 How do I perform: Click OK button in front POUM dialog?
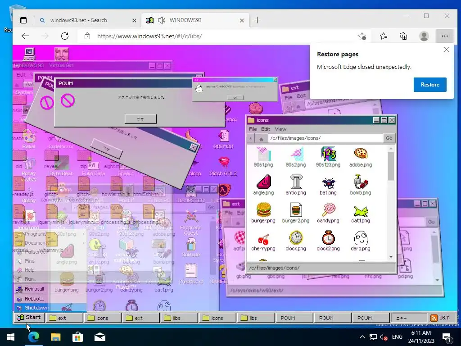pyautogui.click(x=140, y=119)
